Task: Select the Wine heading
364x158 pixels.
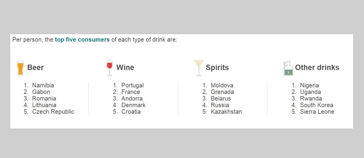Action: click(125, 68)
